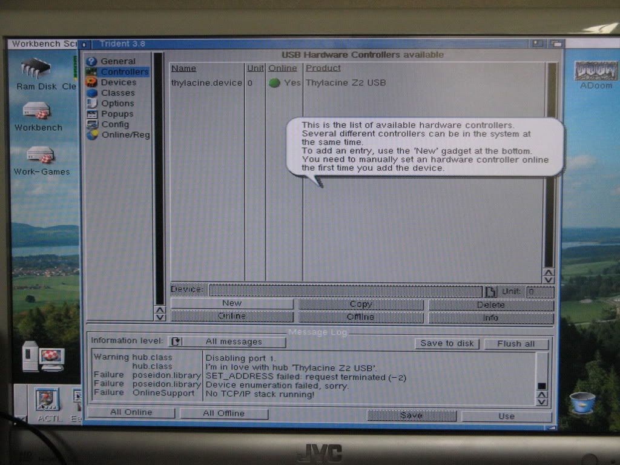Launch the ADoom game icon
The image size is (620, 465).
[596, 70]
